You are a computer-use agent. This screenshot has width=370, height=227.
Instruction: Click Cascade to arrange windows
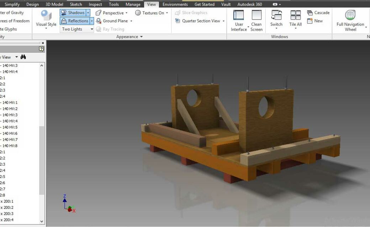coord(318,13)
